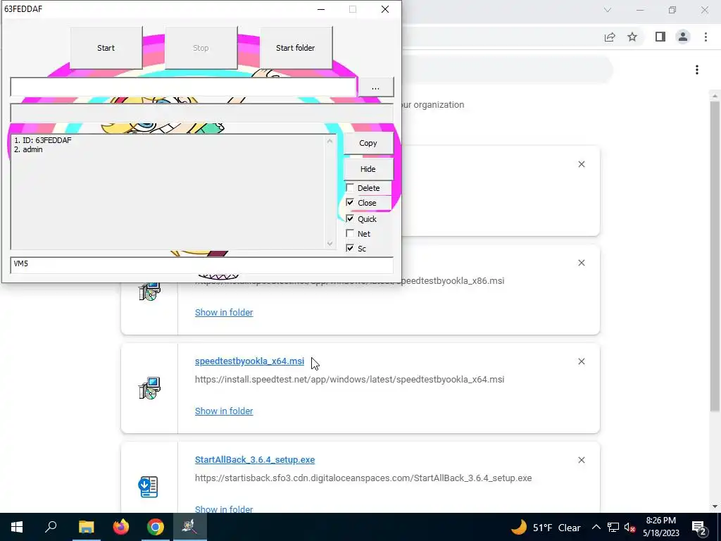The height and width of the screenshot is (541, 721).
Task: Open the Windows Start menu
Action: click(17, 527)
